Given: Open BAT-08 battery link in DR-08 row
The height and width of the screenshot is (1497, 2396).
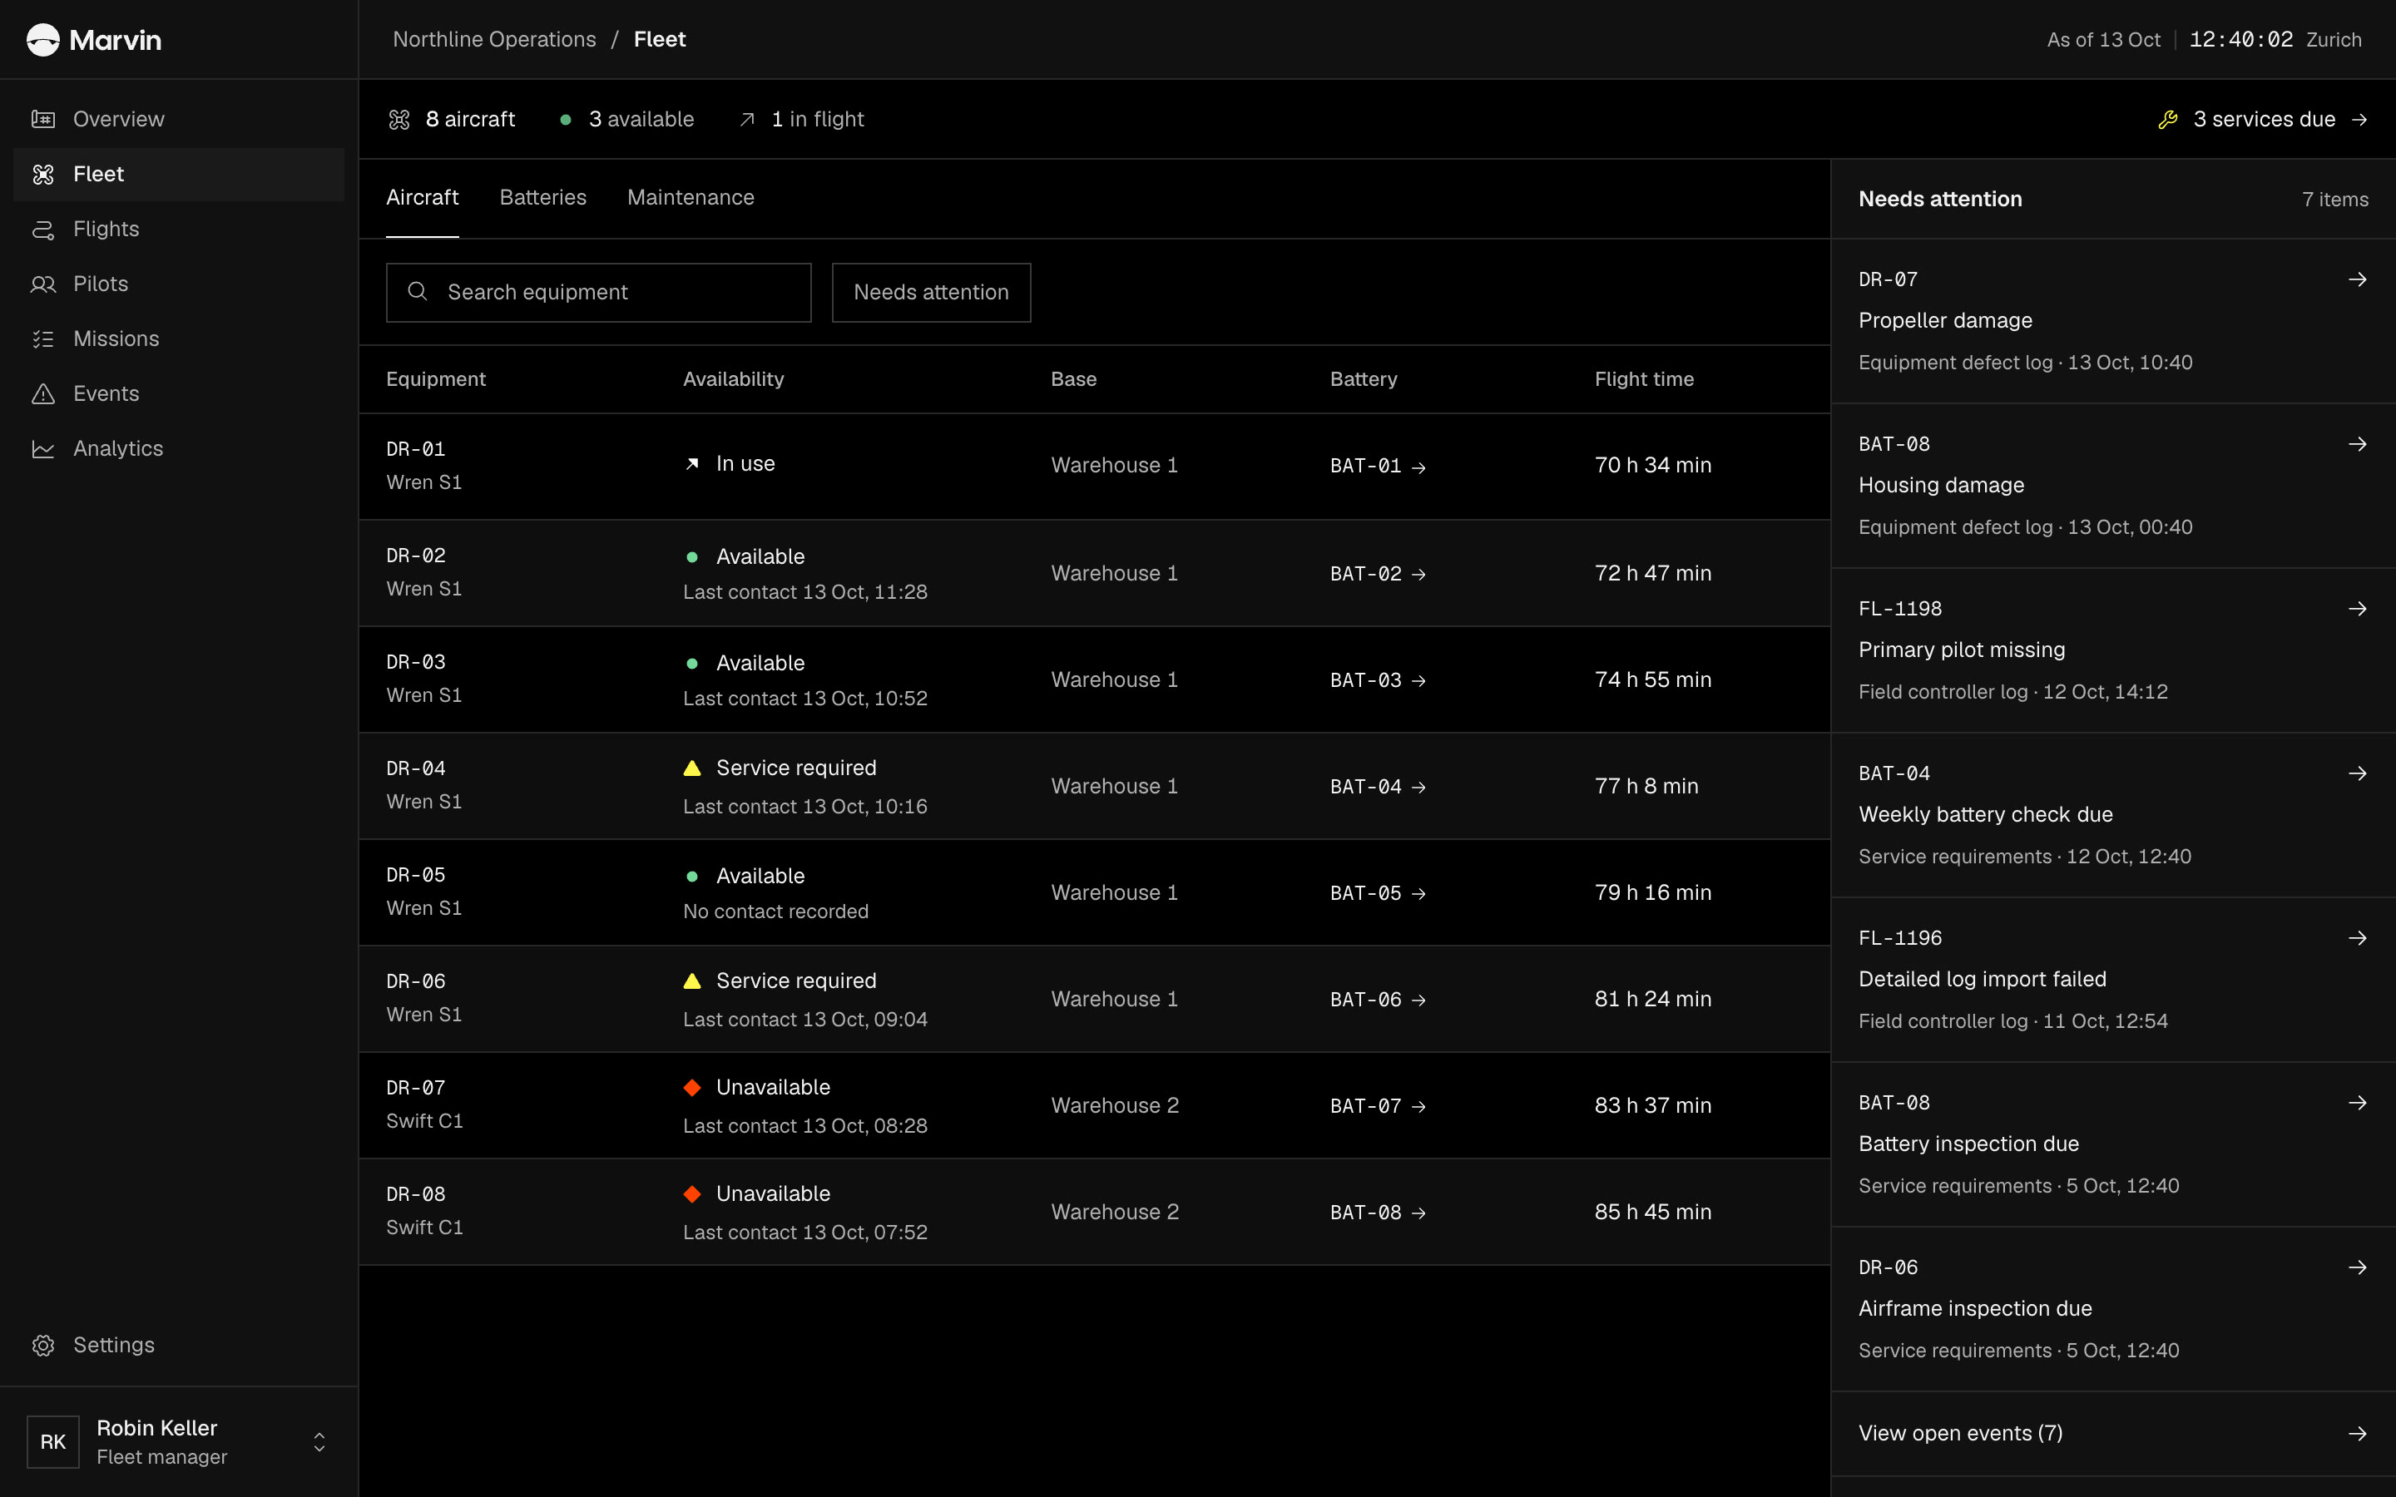Looking at the screenshot, I should point(1379,1212).
